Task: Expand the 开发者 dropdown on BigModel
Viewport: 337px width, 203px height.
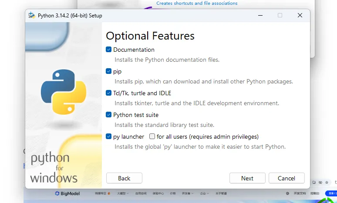Action: pos(187,193)
